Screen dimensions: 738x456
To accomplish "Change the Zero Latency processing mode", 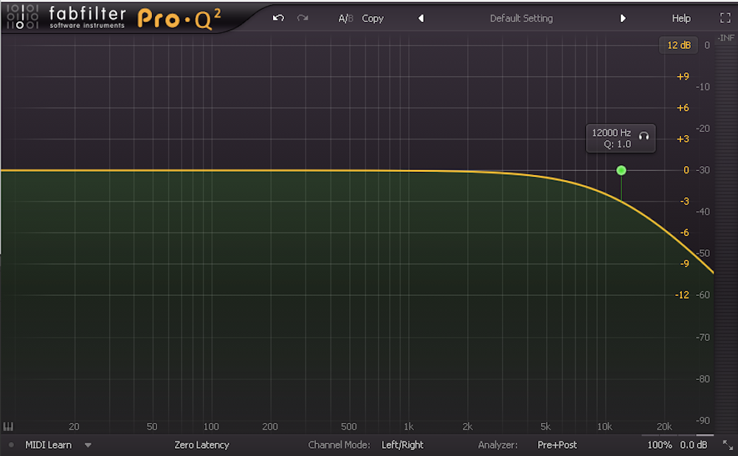I will (x=201, y=445).
